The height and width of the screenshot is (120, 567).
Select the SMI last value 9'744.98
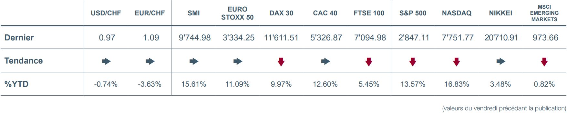point(195,38)
